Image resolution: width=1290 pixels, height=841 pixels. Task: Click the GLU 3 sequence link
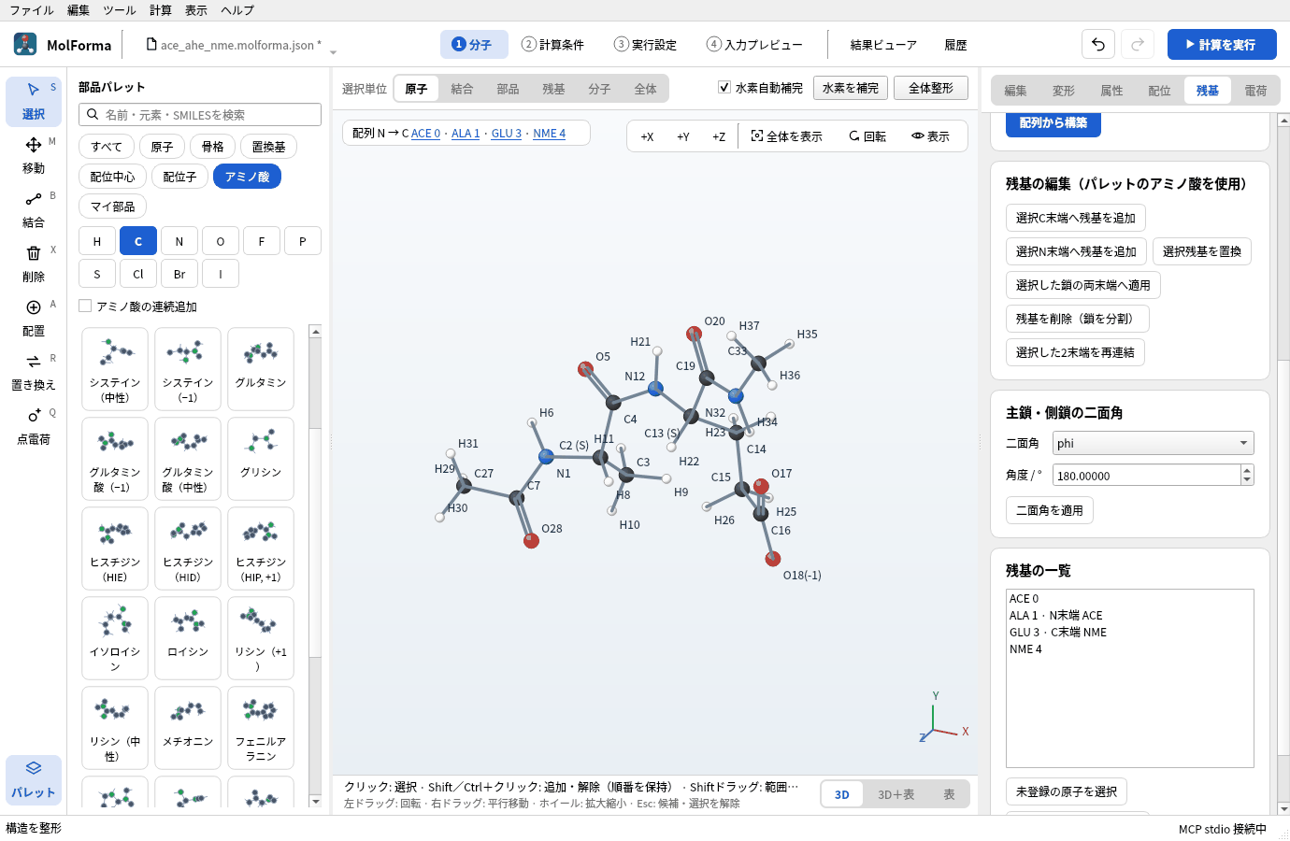[x=507, y=134]
